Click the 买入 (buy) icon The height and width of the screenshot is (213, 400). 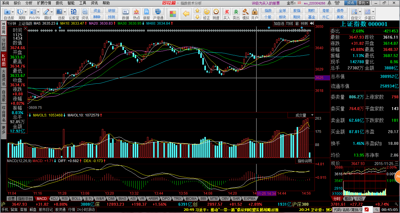click(x=227, y=12)
